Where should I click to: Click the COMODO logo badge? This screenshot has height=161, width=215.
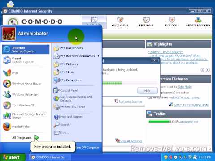(13, 21)
